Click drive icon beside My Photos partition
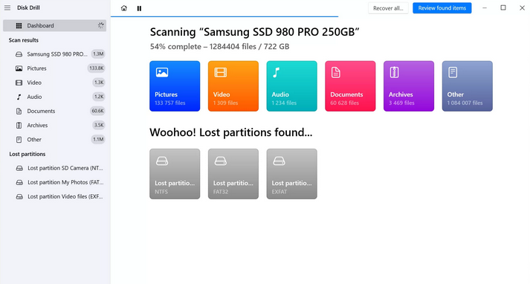This screenshot has width=530, height=284. [x=19, y=182]
